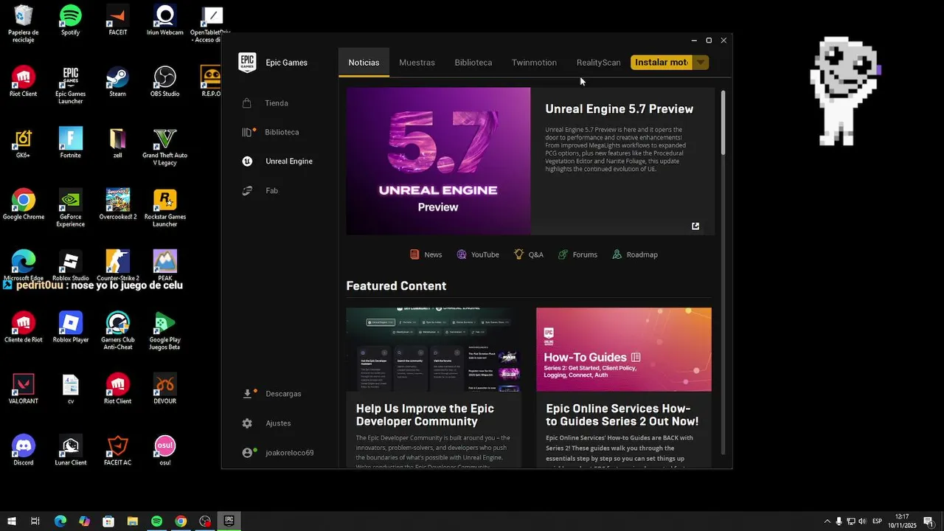The width and height of the screenshot is (944, 531).
Task: Open the external link icon on the 5.7 banner
Action: tap(695, 226)
